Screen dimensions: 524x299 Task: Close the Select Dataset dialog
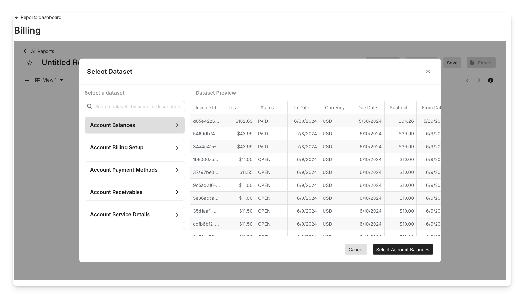[x=428, y=72]
